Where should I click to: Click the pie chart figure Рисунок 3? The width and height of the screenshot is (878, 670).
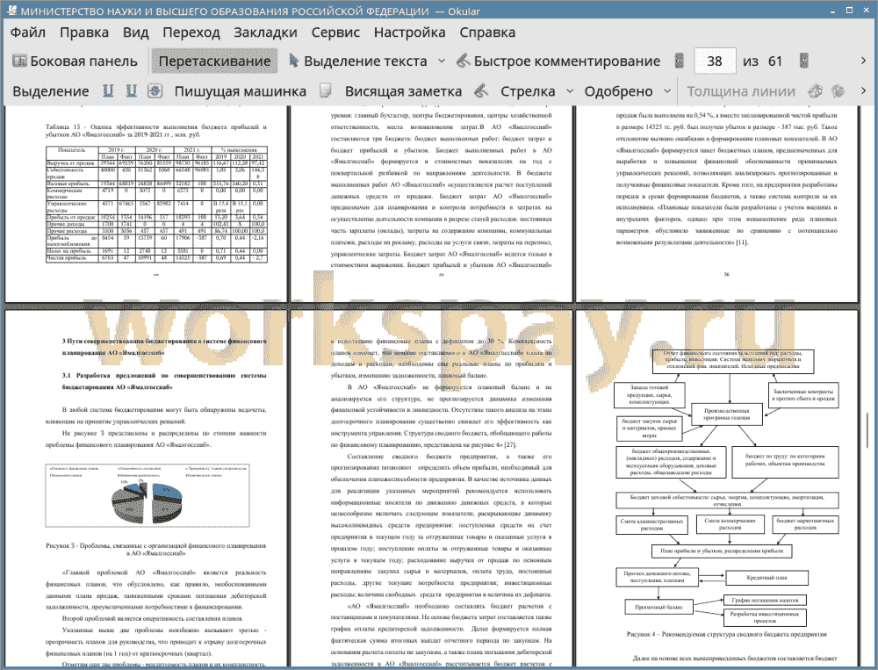pyautogui.click(x=148, y=495)
